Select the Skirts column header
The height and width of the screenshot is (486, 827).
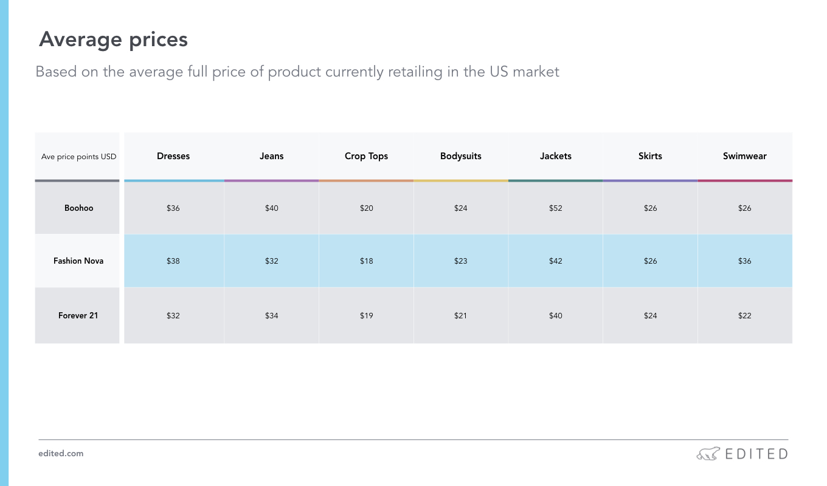[x=650, y=156]
